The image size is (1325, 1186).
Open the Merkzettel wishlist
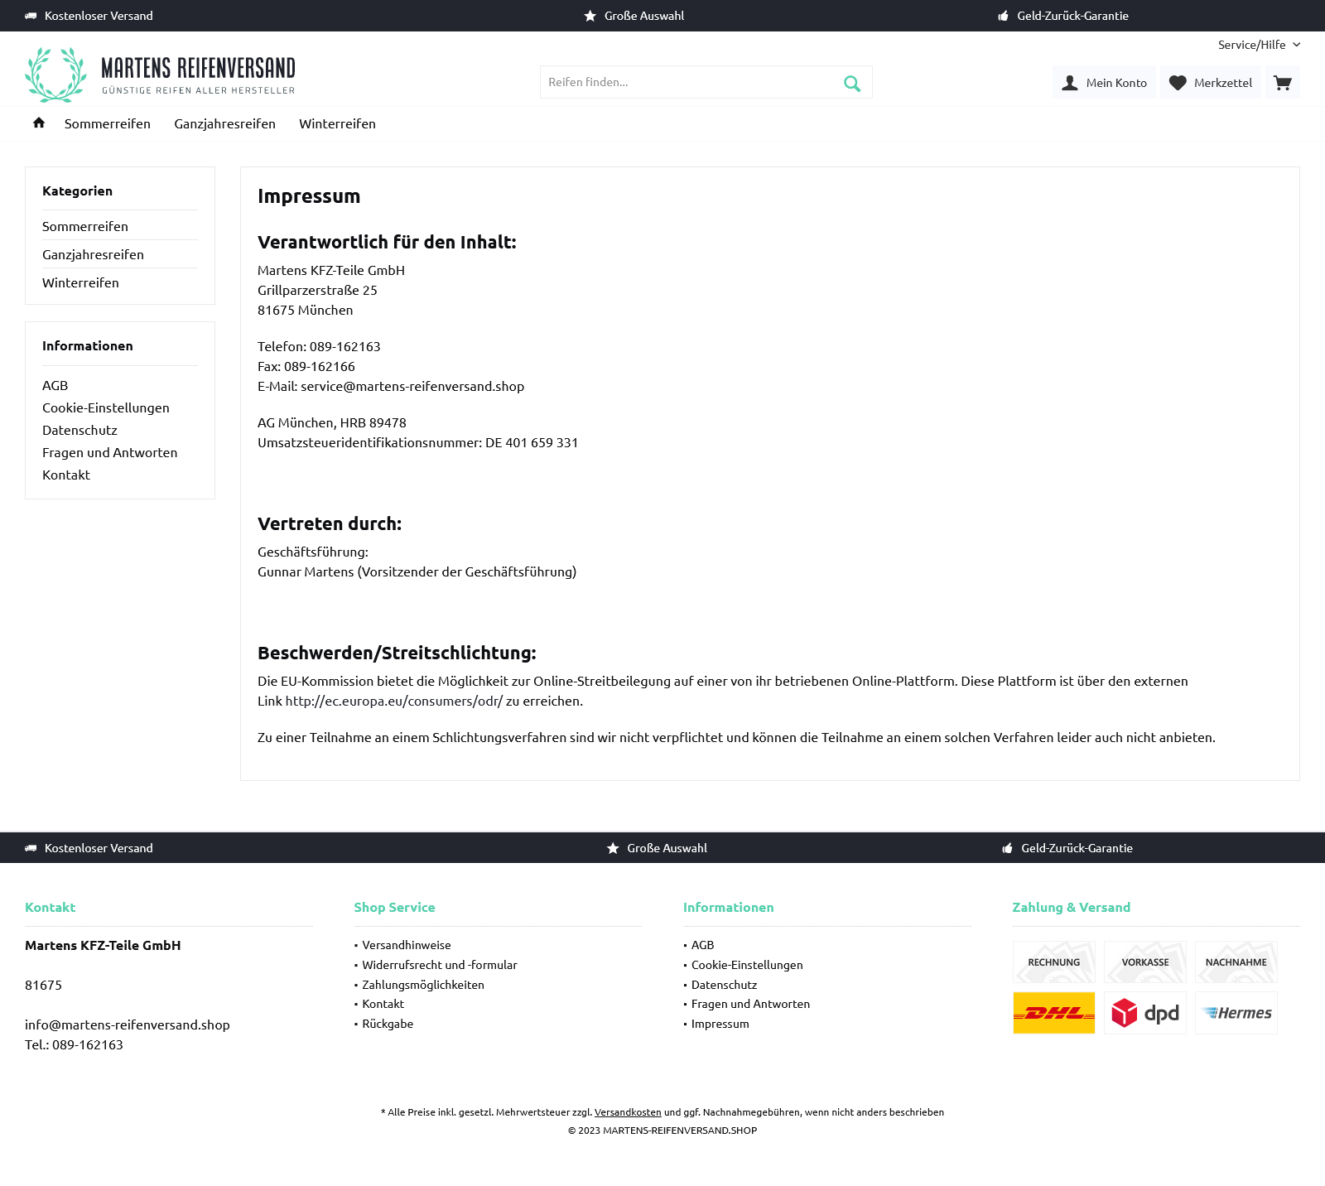coord(1211,83)
